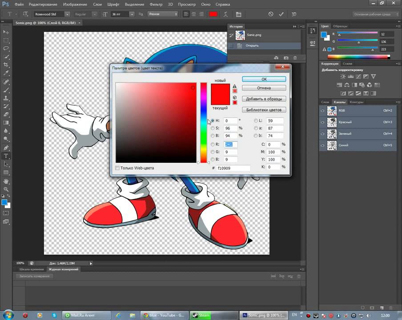The height and width of the screenshot is (320, 402).
Task: Select the R red radio button
Action: click(x=213, y=144)
